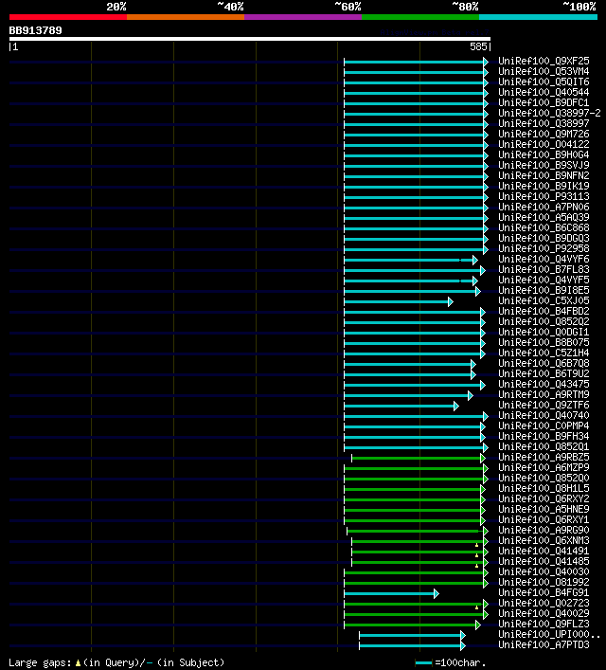Viewport: 606px width, 670px height.
Task: Select hit UniRef100_Q9FLZ3
Action: (544, 624)
